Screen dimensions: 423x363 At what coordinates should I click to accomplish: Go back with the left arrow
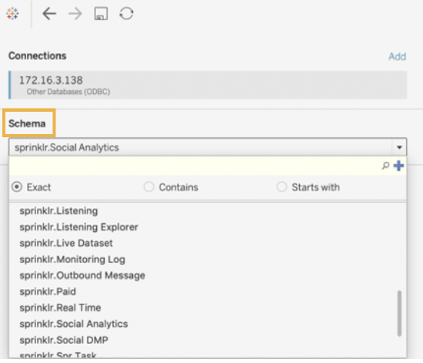[49, 14]
